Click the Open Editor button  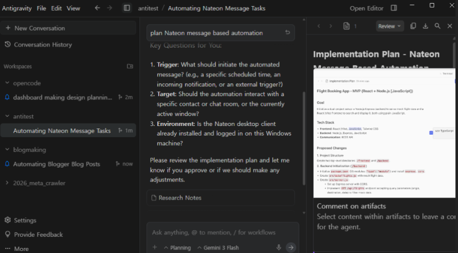click(366, 8)
